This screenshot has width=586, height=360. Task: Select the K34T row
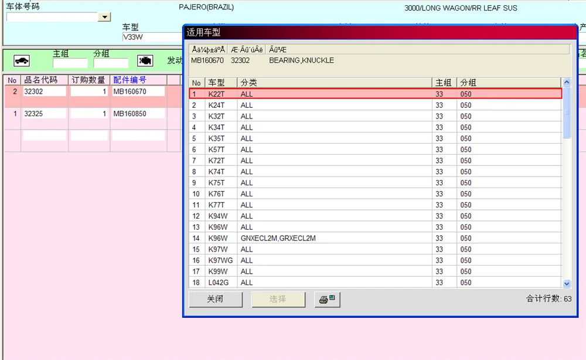(375, 127)
